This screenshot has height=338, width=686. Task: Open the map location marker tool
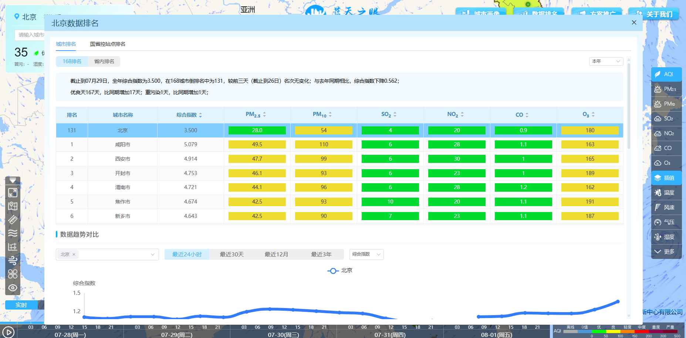point(13,206)
